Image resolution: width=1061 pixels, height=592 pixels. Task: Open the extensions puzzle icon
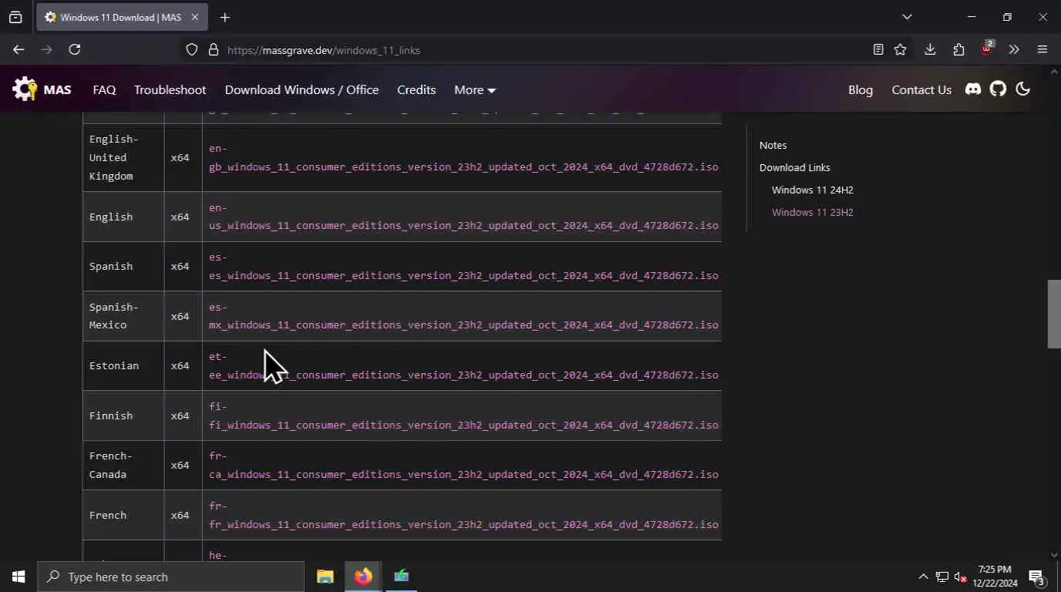pyautogui.click(x=958, y=49)
